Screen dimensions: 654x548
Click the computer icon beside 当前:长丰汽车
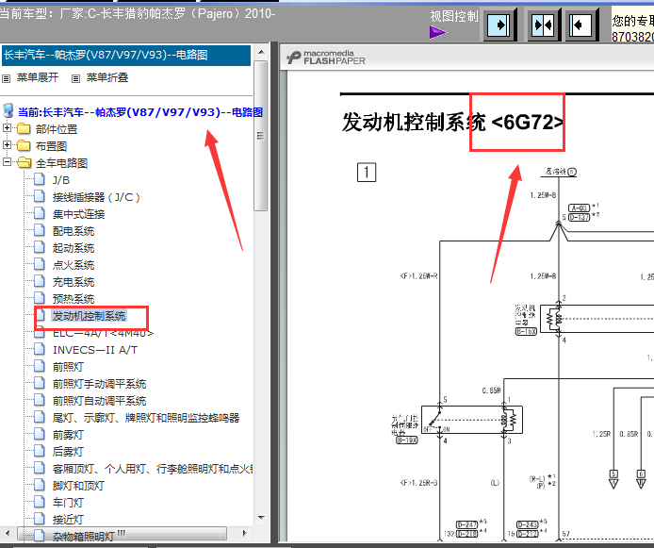[8, 111]
